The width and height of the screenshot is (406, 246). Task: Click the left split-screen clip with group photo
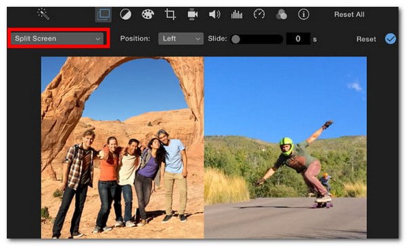click(122, 147)
